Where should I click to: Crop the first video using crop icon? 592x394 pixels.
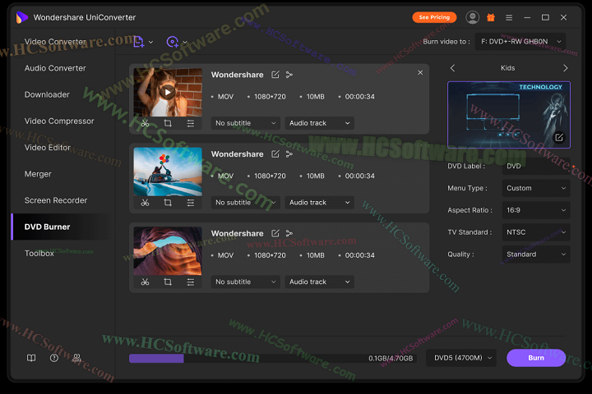[168, 123]
